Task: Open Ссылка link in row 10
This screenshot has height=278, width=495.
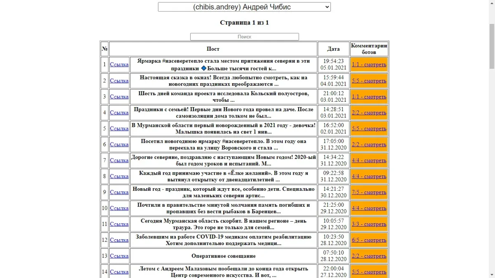Action: tap(119, 208)
